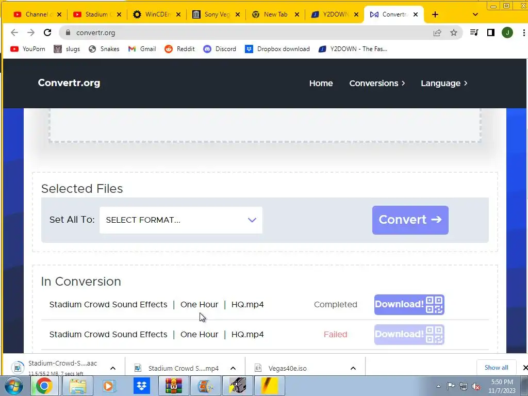Image resolution: width=528 pixels, height=396 pixels.
Task: Open the Windows Start menu
Action: [14, 386]
